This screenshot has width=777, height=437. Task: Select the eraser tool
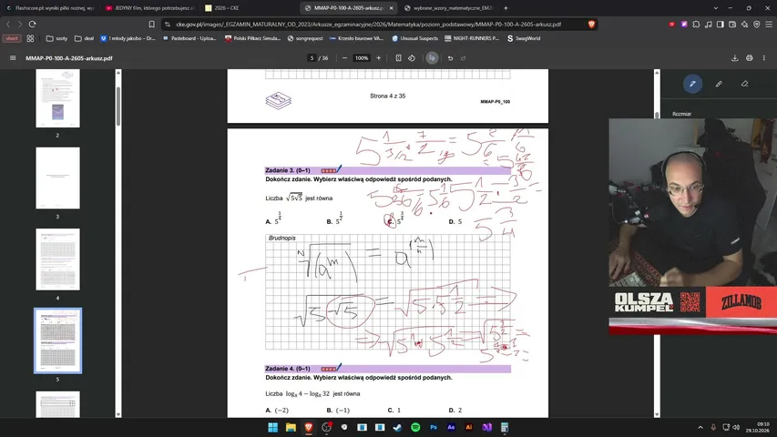point(744,84)
